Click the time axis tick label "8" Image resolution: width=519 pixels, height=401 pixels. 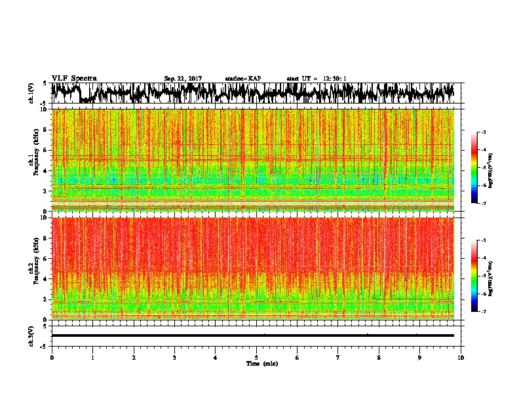(x=379, y=358)
